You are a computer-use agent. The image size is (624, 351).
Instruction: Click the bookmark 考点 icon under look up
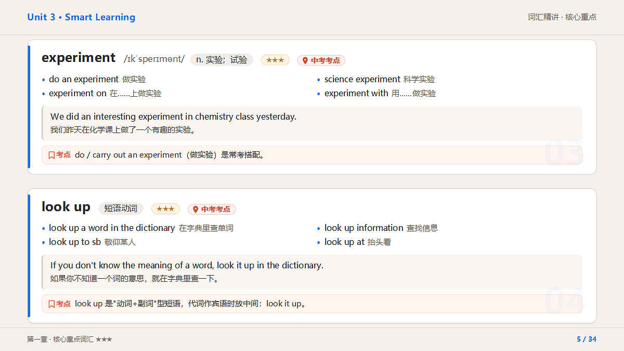(x=51, y=304)
